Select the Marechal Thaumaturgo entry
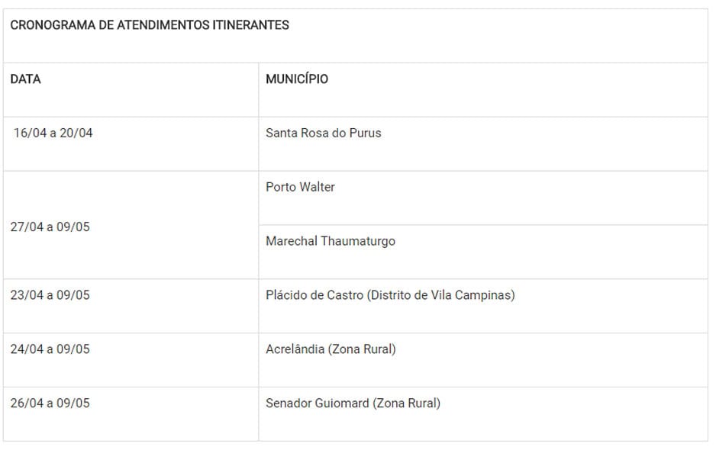This screenshot has width=716, height=450. click(330, 241)
